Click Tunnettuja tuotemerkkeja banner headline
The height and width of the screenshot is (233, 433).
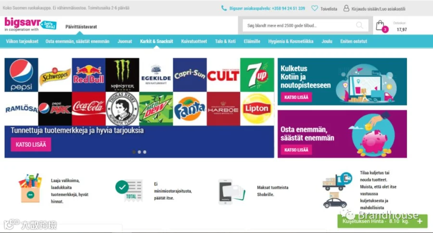(77, 130)
